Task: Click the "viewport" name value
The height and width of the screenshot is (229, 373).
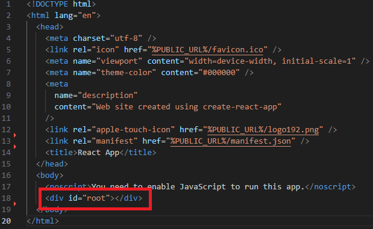Action: coord(119,61)
